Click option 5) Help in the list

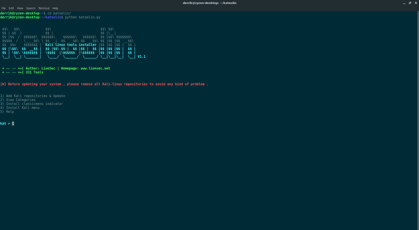pyautogui.click(x=7, y=112)
